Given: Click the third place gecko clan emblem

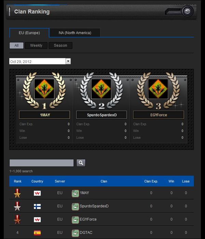Looking at the screenshot, I should [x=158, y=89].
